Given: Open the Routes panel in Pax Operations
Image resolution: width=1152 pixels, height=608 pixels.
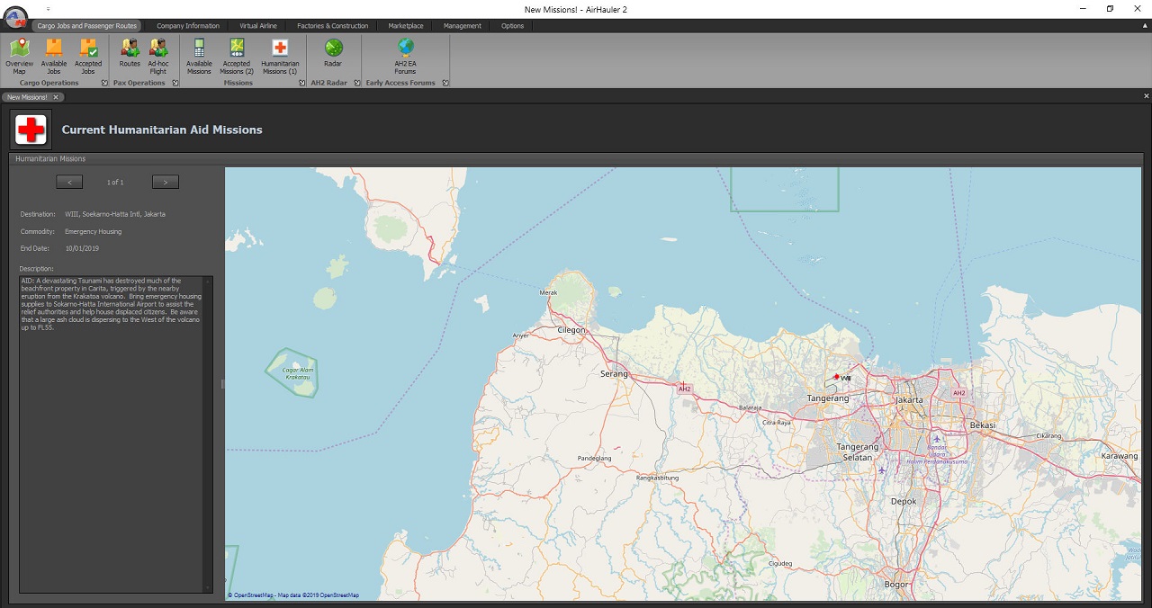Looking at the screenshot, I should pos(129,58).
